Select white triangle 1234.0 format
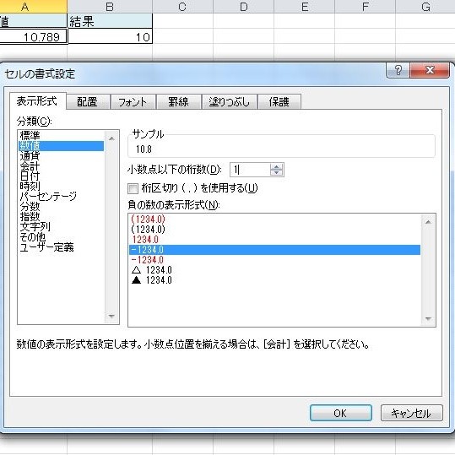Viewport: 455px width, 455px height. pos(274,270)
